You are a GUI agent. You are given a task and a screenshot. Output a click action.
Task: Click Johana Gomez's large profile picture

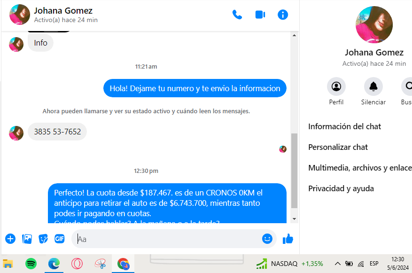(374, 24)
